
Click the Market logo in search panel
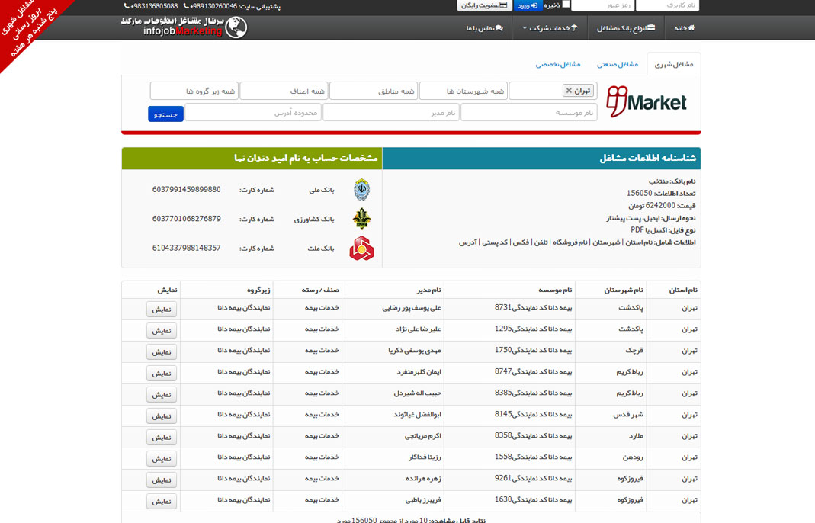pos(647,102)
